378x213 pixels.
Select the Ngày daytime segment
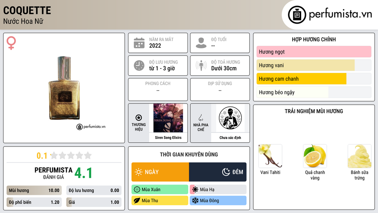coord(160,172)
